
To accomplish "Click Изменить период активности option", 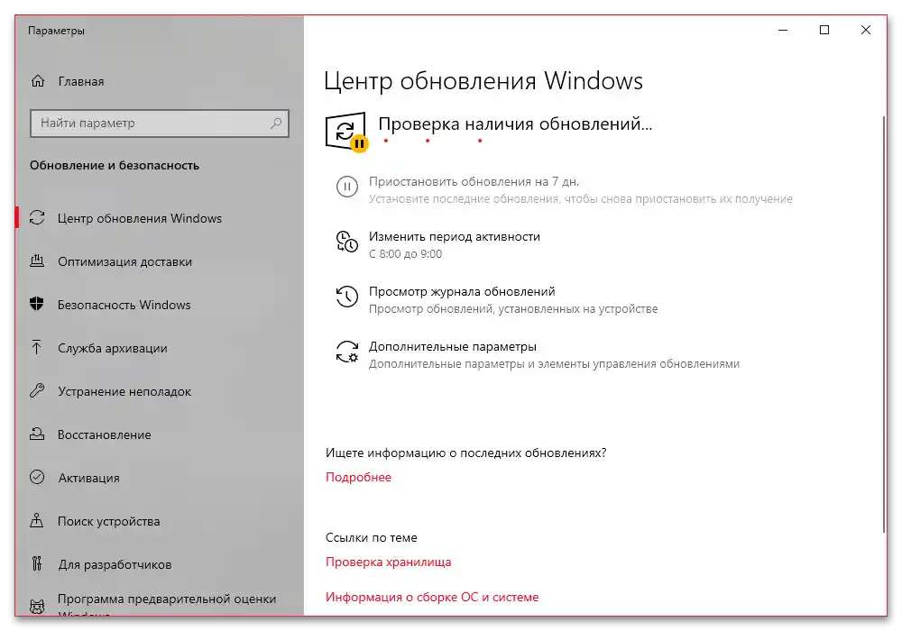I will pos(455,237).
